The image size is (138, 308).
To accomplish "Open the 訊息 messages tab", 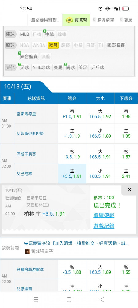I will [x=126, y=20].
